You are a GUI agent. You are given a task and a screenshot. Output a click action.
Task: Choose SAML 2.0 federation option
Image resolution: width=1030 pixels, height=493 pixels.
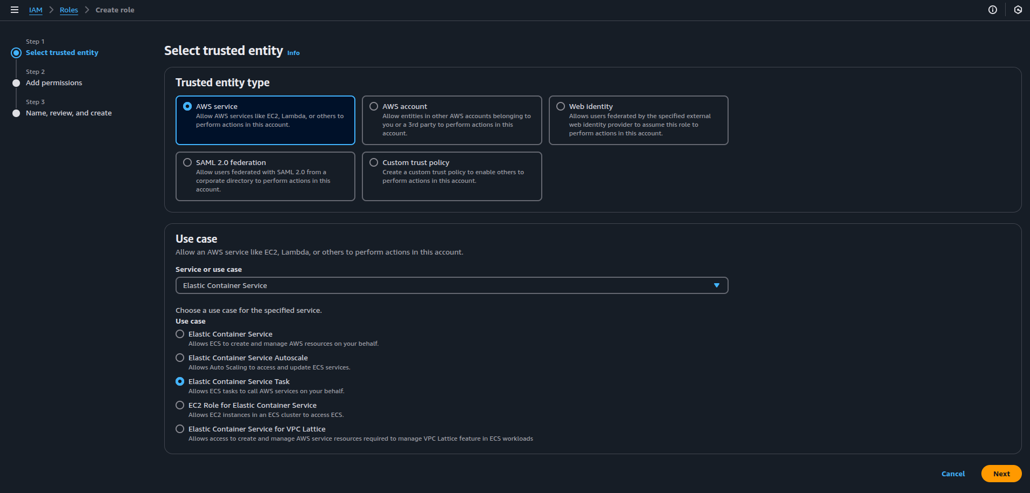pyautogui.click(x=187, y=162)
